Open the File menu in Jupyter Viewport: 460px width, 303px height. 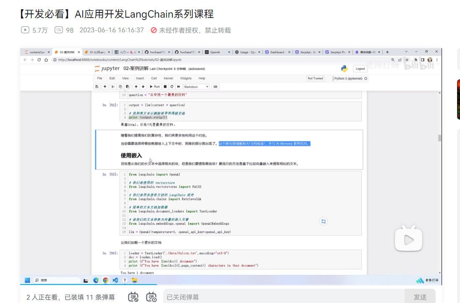point(100,78)
